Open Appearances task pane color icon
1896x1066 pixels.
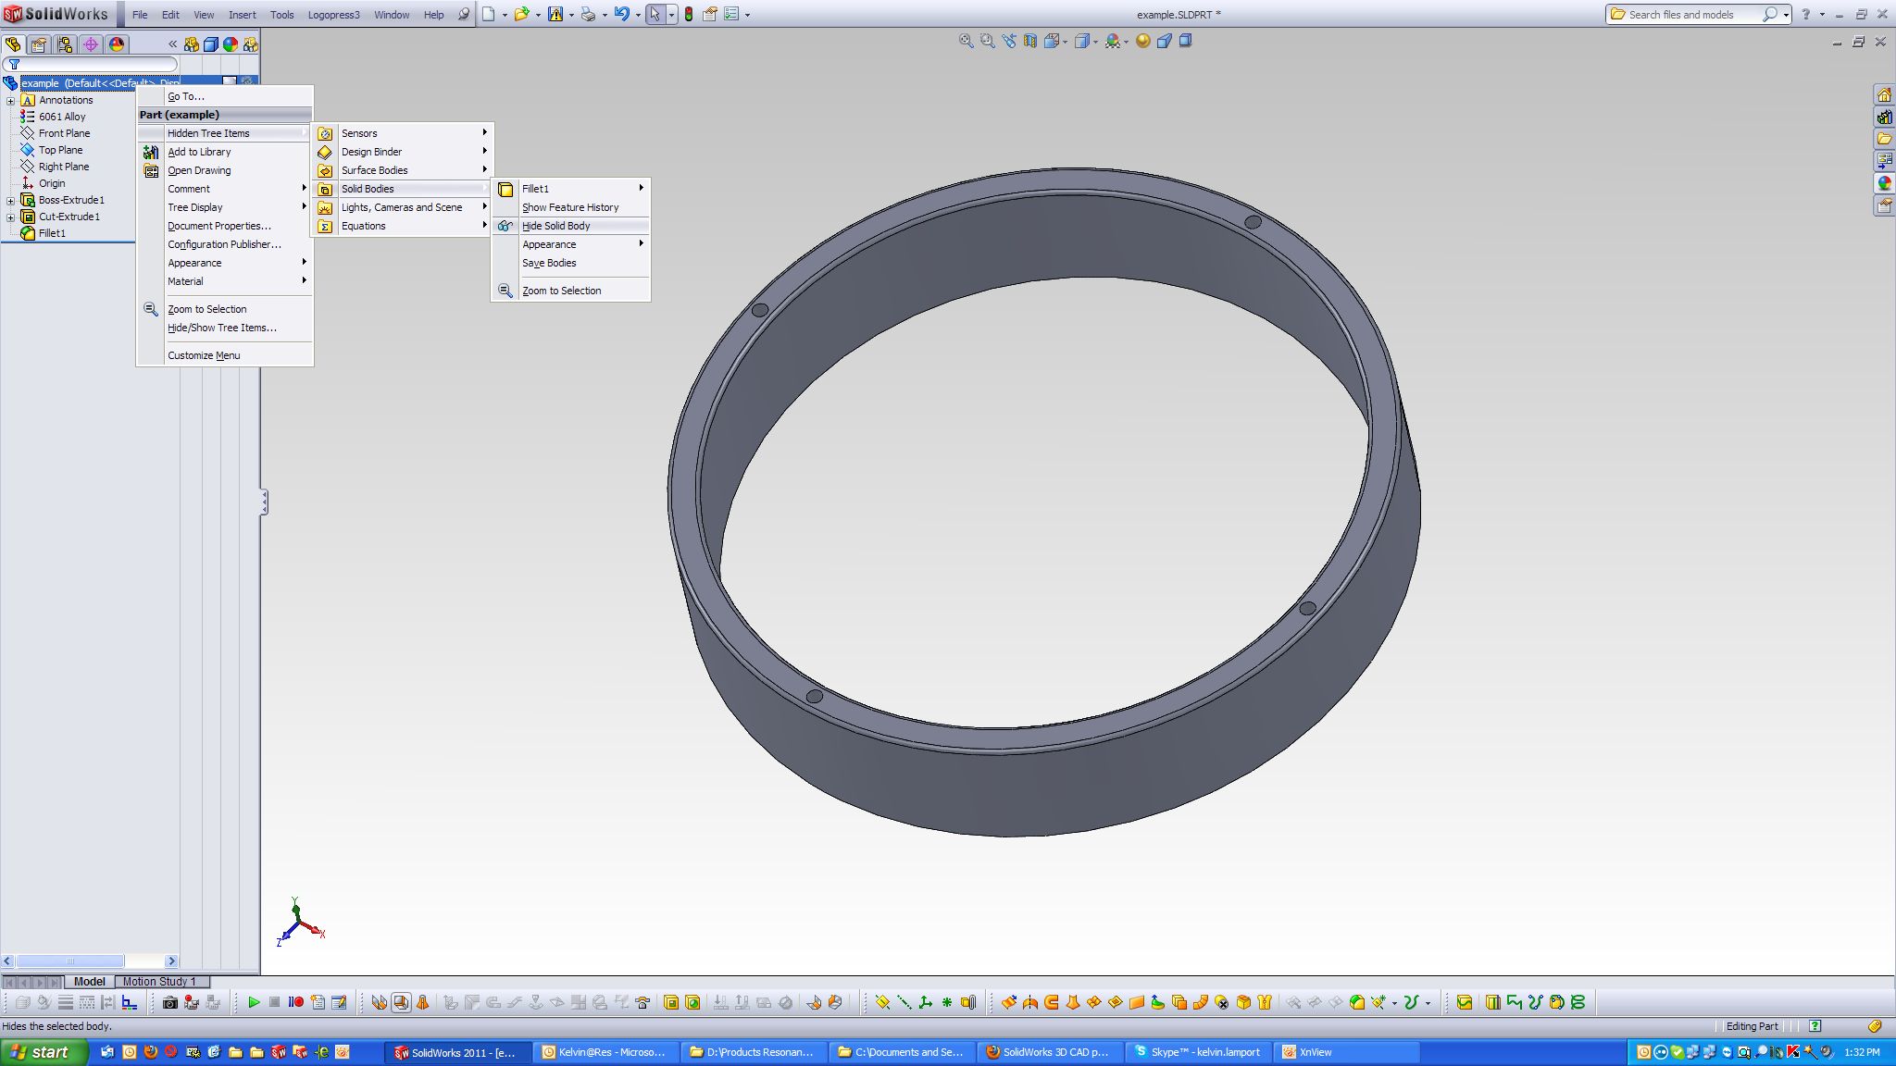coord(1884,183)
